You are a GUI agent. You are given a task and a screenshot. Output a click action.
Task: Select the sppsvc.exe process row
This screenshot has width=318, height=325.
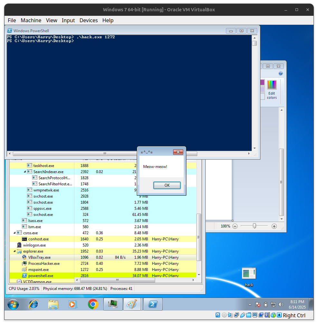(x=103, y=208)
